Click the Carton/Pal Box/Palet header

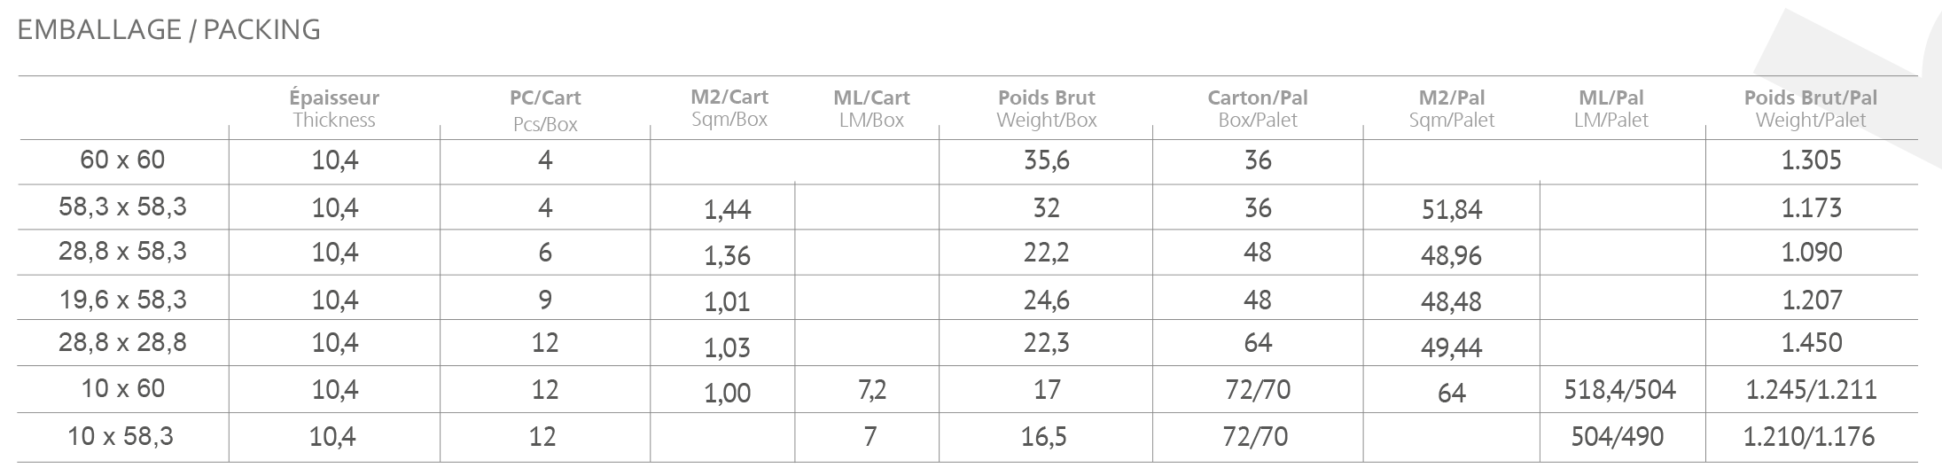pyautogui.click(x=1257, y=109)
